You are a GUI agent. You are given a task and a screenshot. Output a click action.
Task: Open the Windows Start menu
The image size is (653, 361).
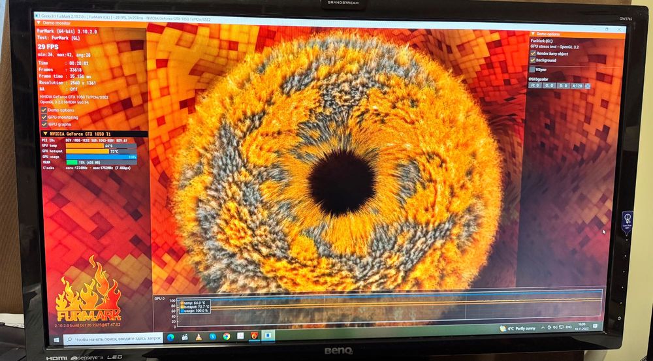pos(56,339)
